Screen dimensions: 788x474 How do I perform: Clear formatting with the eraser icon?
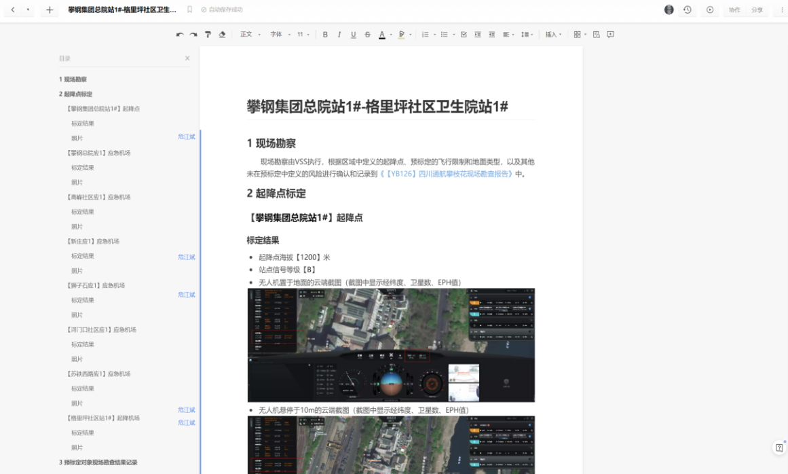[x=222, y=35]
